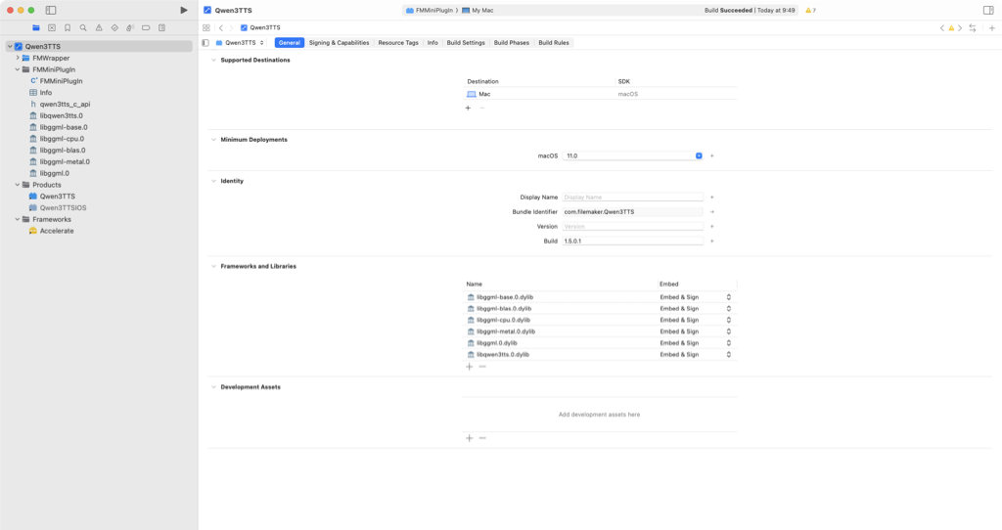
Task: Switch to Build Settings tab
Action: point(466,43)
